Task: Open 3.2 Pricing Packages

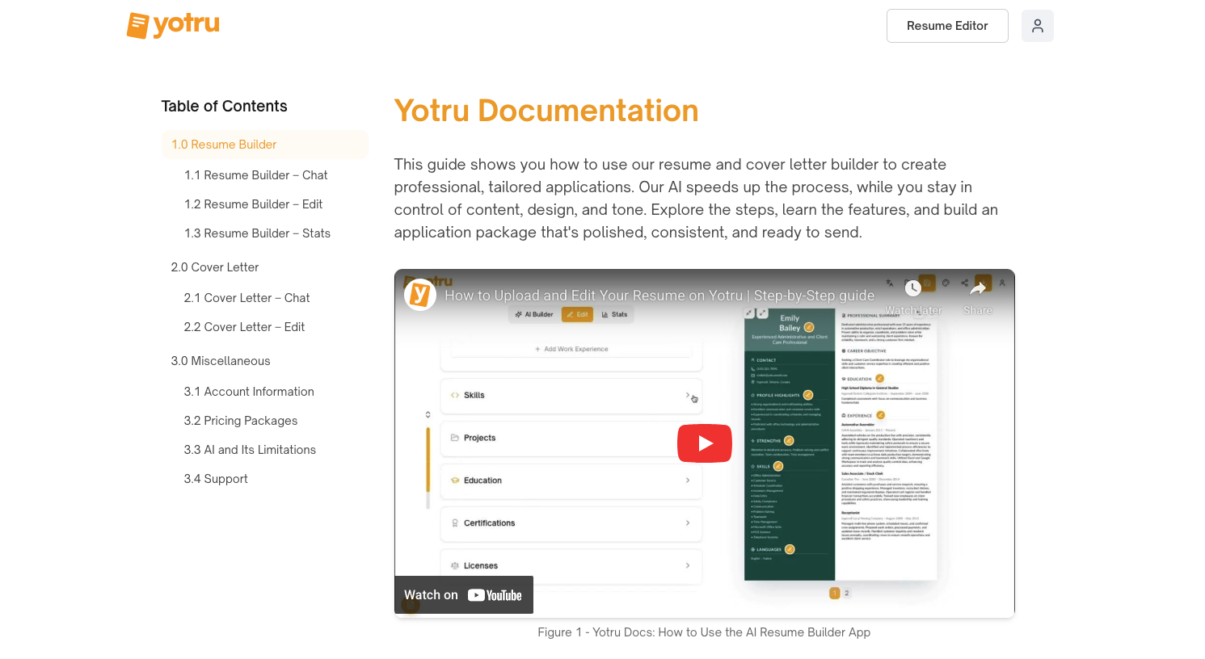Action: click(x=241, y=421)
